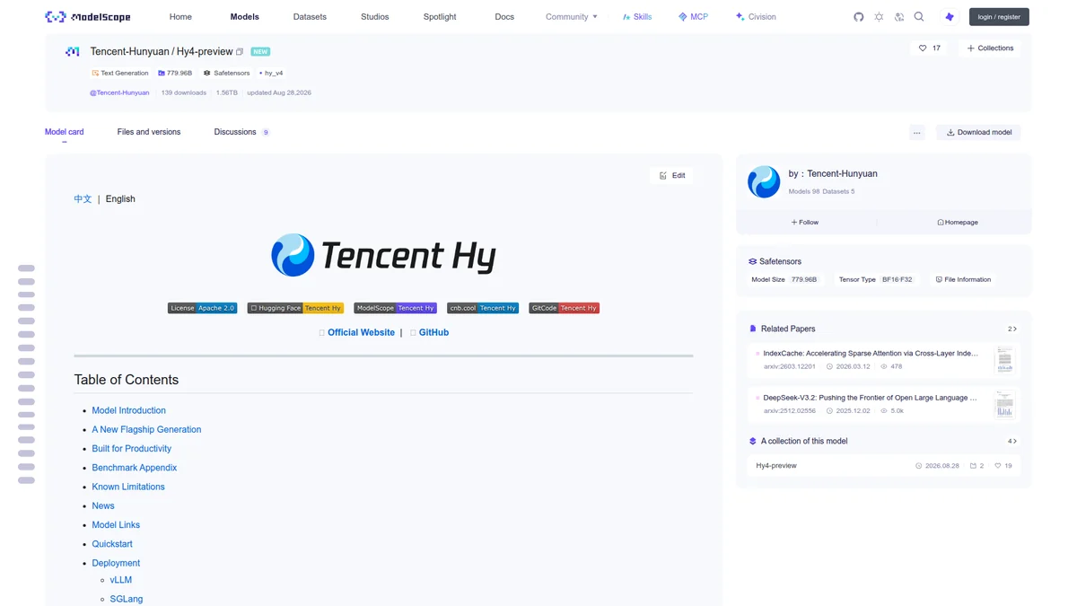Image resolution: width=1077 pixels, height=606 pixels.
Task: Click the License Apache 2.0 badge
Action: 202,308
